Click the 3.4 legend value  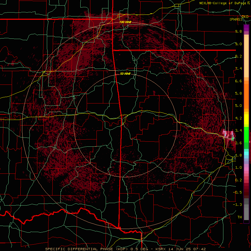[238, 131]
